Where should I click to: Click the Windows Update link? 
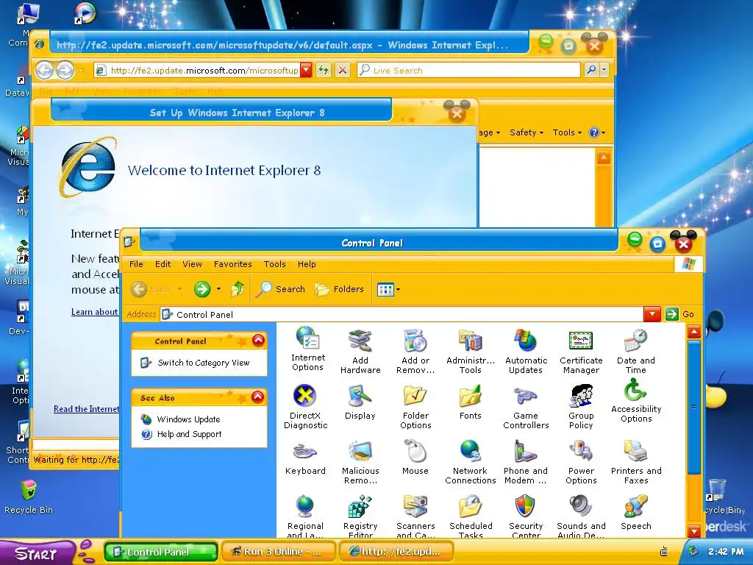pyautogui.click(x=189, y=419)
